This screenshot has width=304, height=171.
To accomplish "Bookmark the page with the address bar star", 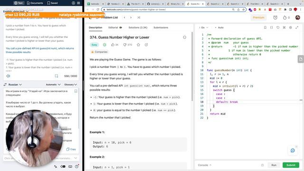I will 243,9.
